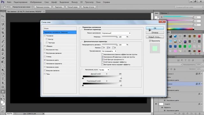Select the Pen tool

(x=3, y=74)
